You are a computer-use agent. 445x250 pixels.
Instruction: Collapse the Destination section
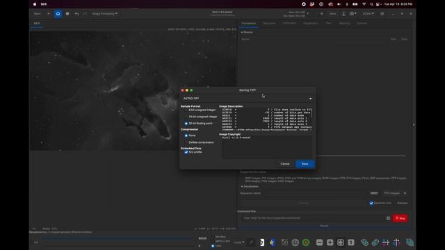coord(250,187)
